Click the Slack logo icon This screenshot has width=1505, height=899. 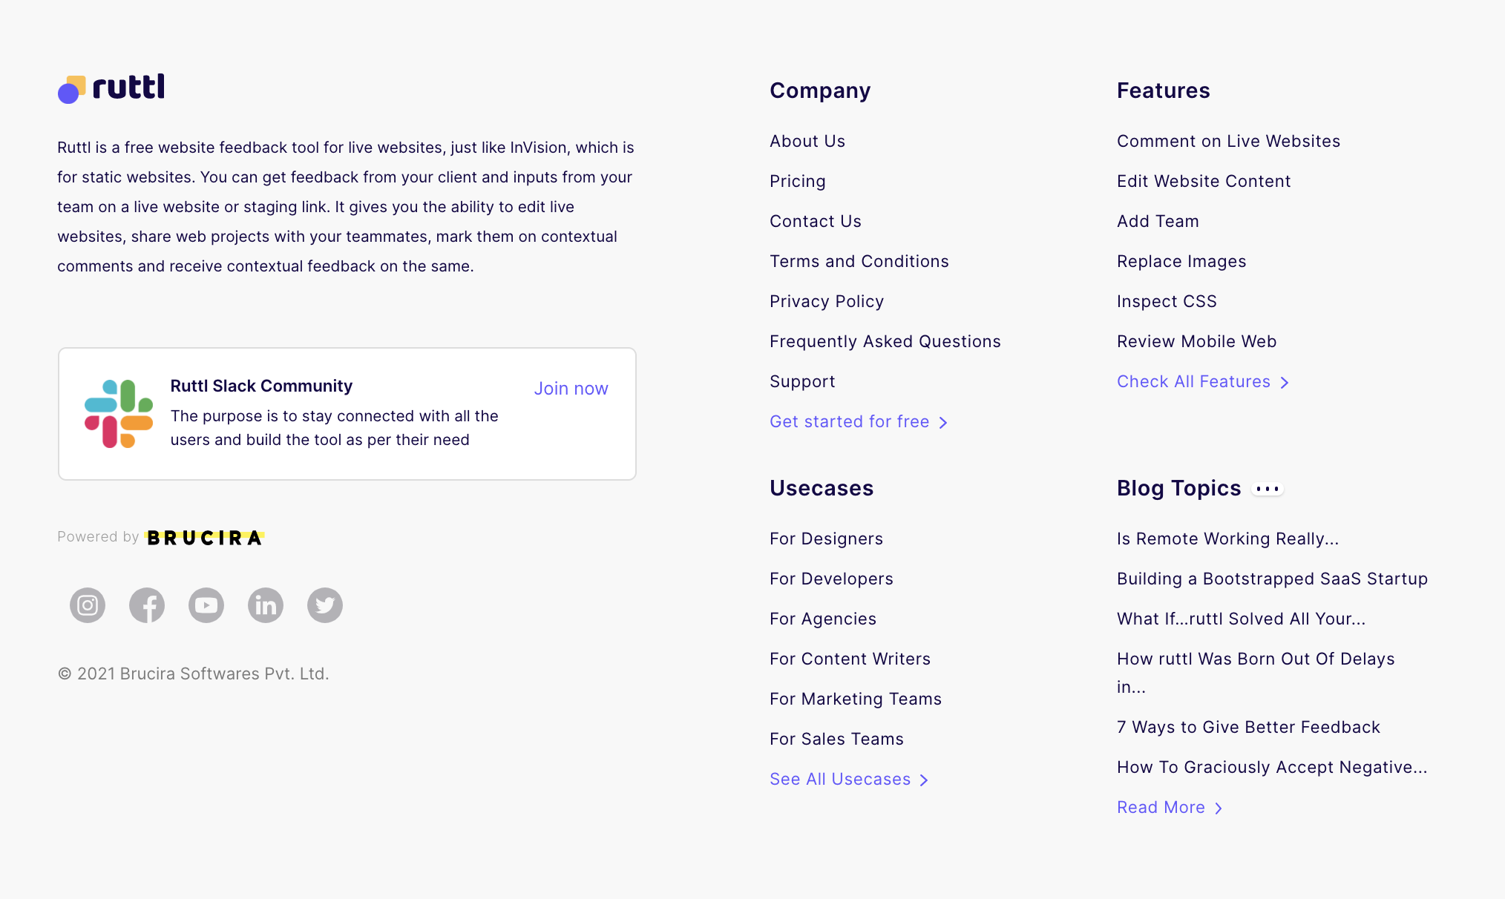coord(119,414)
